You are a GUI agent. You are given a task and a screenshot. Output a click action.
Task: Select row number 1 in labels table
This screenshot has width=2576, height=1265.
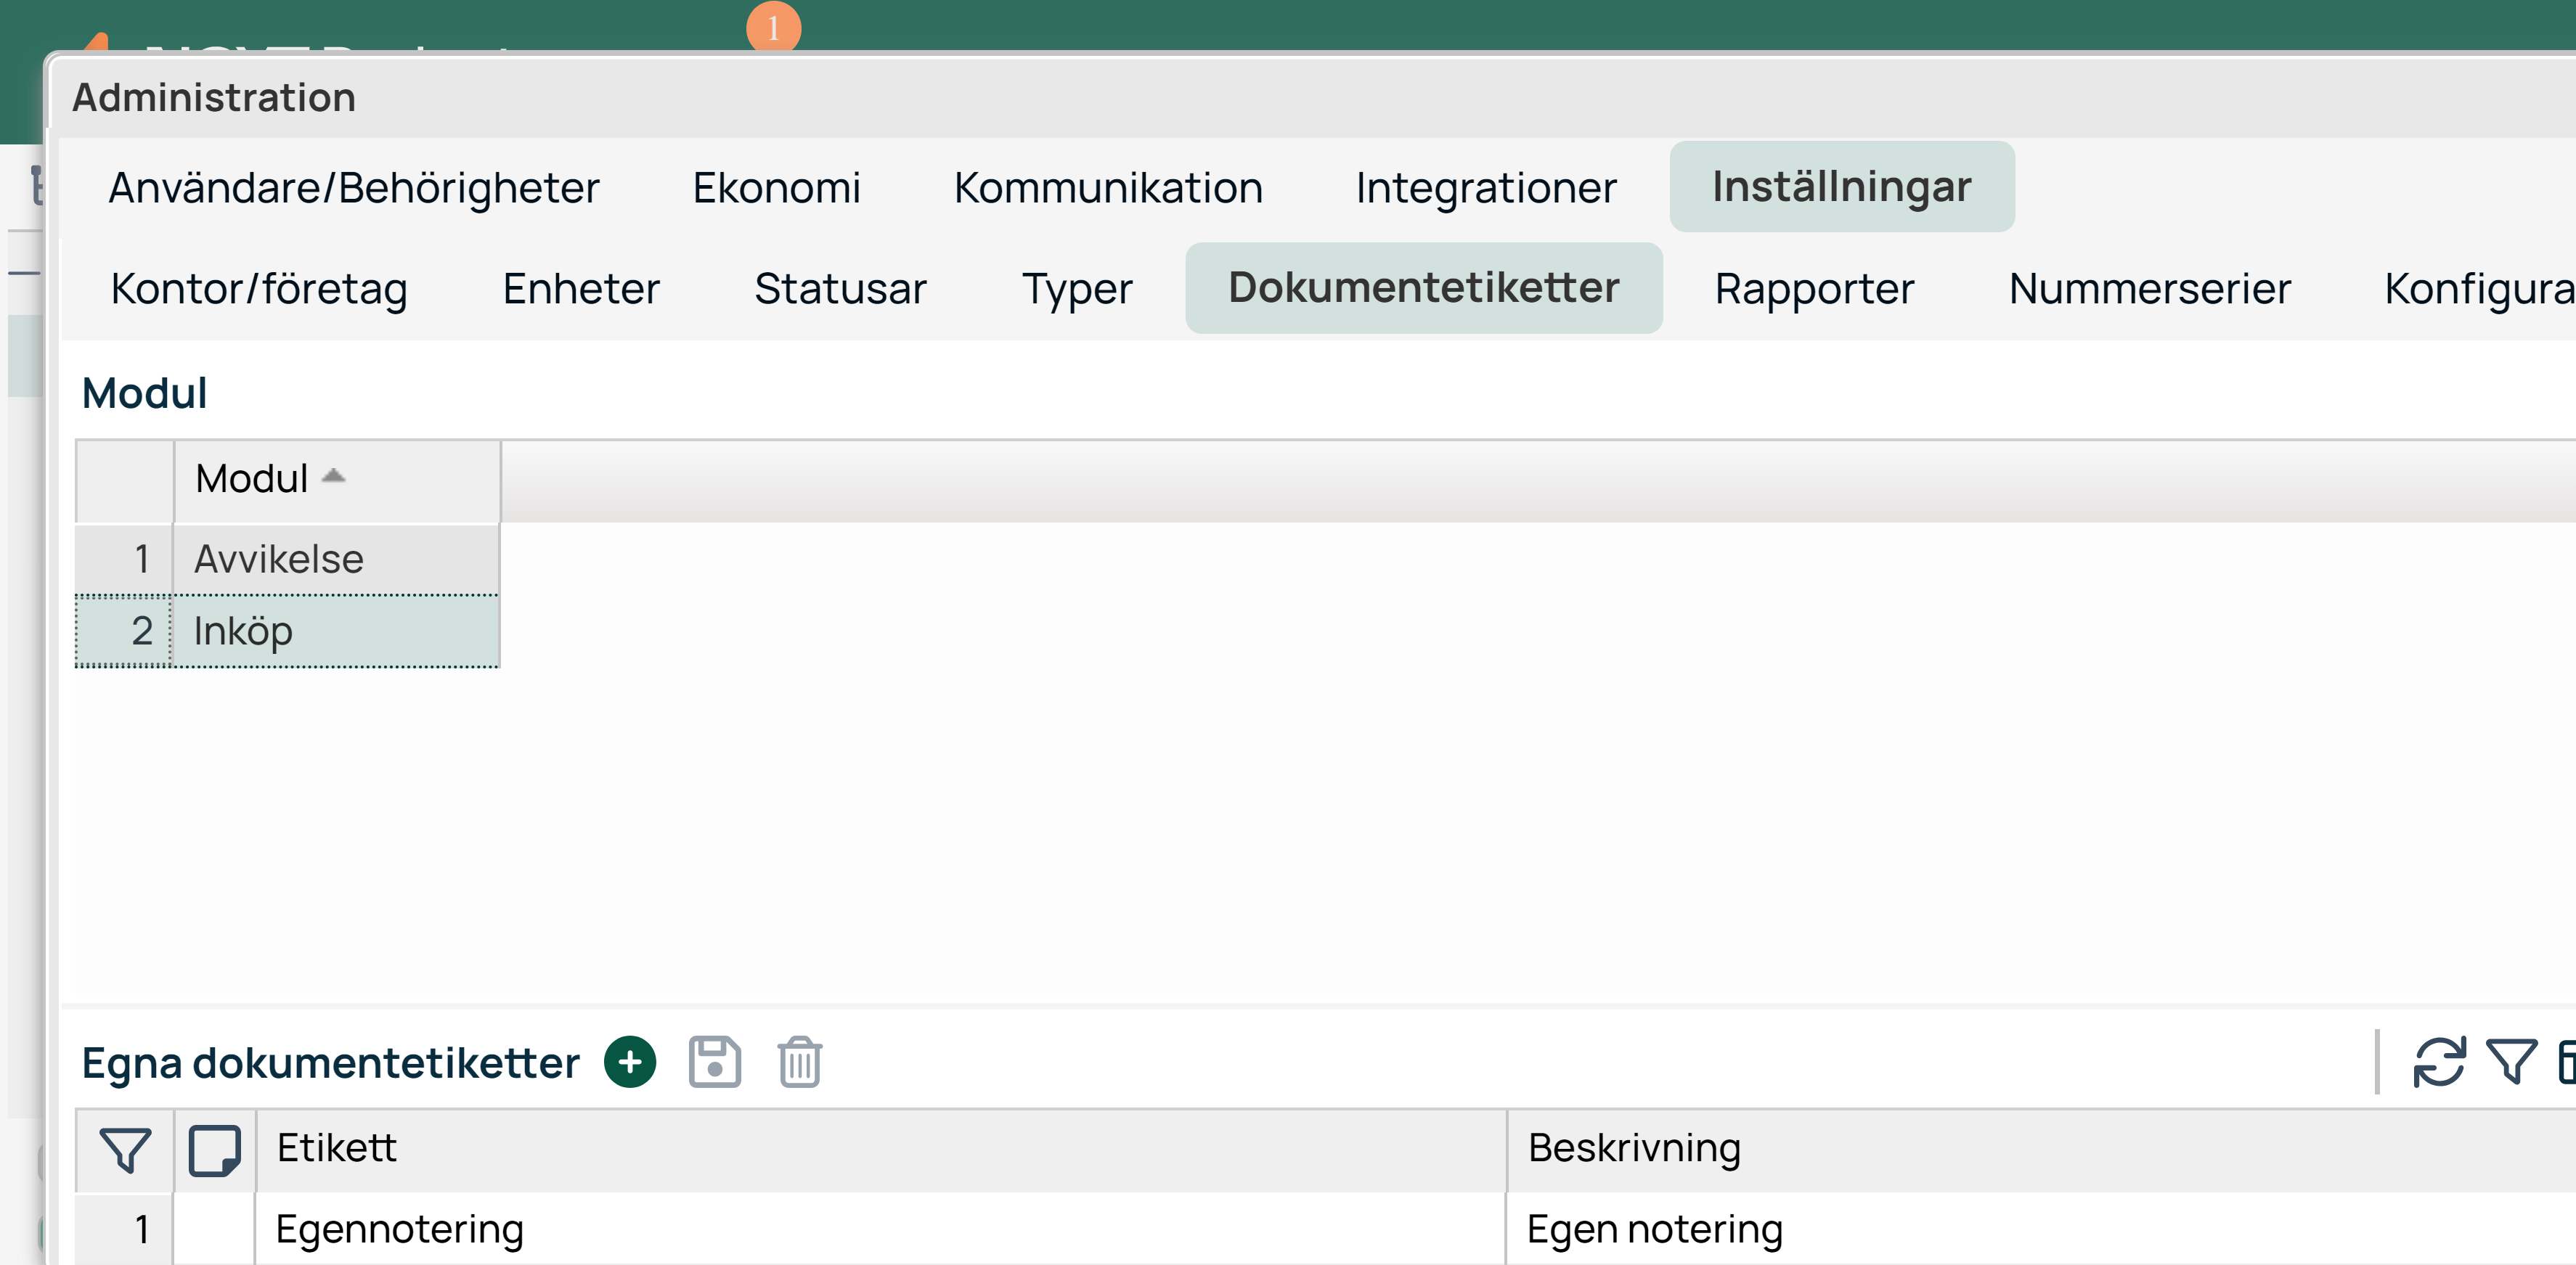click(125, 1229)
